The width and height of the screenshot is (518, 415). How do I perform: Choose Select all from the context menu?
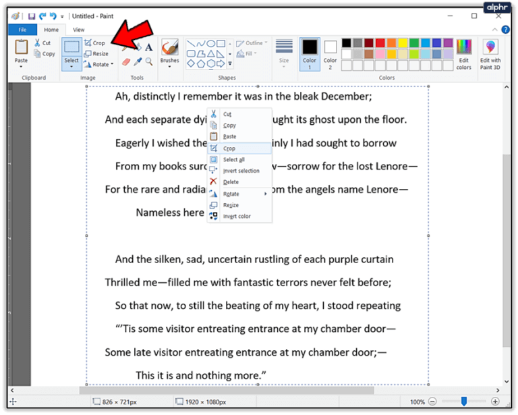click(239, 160)
